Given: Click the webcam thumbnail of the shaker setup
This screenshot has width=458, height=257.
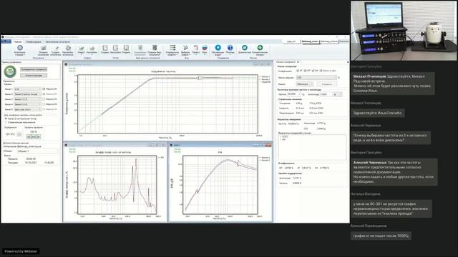Looking at the screenshot, I should tap(404, 31).
